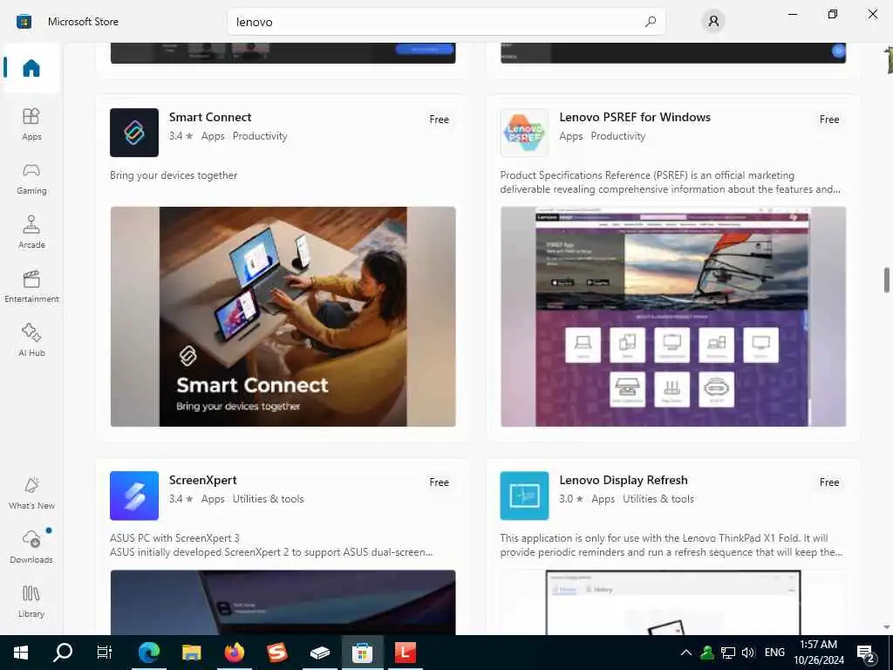893x670 pixels.
Task: Open the orange S app on taskbar
Action: point(276,653)
